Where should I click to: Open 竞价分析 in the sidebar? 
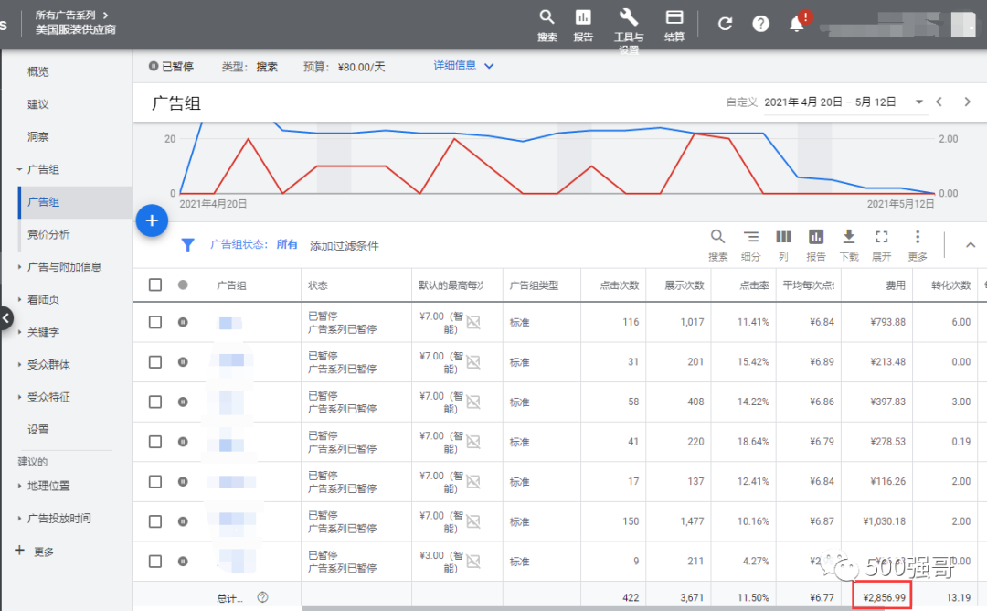[48, 234]
